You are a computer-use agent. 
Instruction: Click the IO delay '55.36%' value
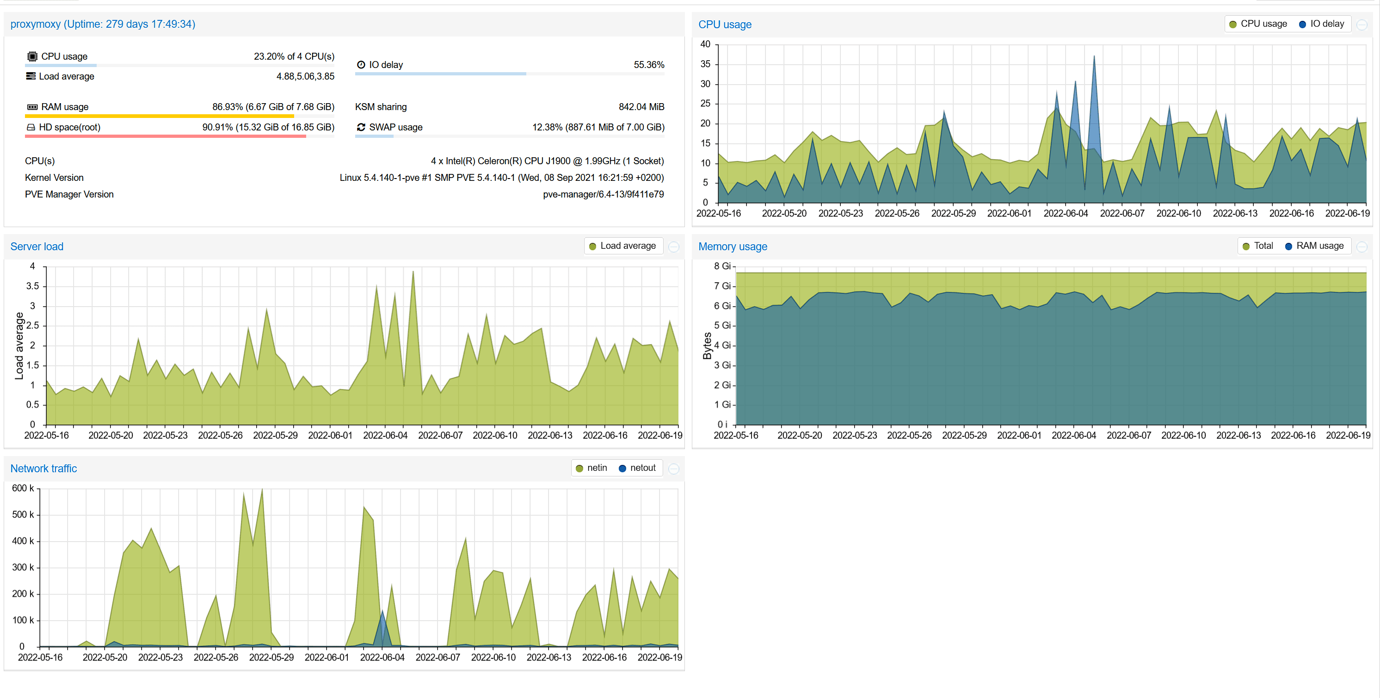[649, 64]
